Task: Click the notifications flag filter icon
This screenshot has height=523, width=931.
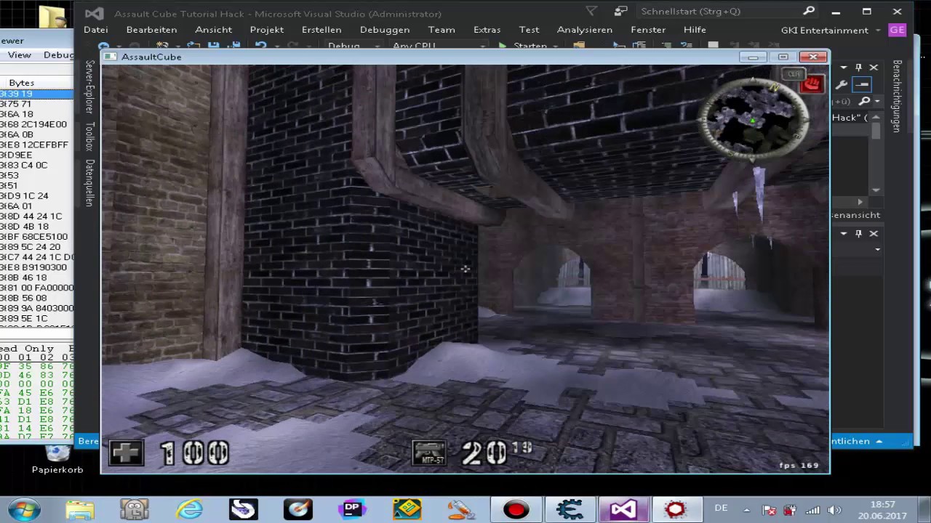Action: click(591, 12)
